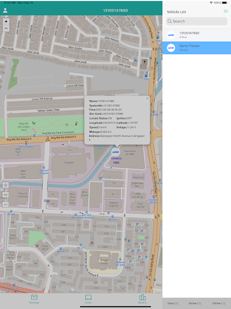Zoom in the map with plus button

[6, 22]
